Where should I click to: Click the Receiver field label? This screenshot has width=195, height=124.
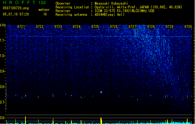tap(63, 11)
